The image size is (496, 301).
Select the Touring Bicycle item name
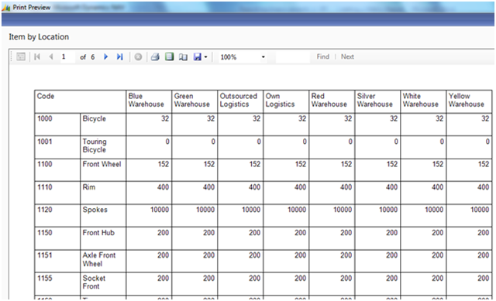(x=95, y=145)
